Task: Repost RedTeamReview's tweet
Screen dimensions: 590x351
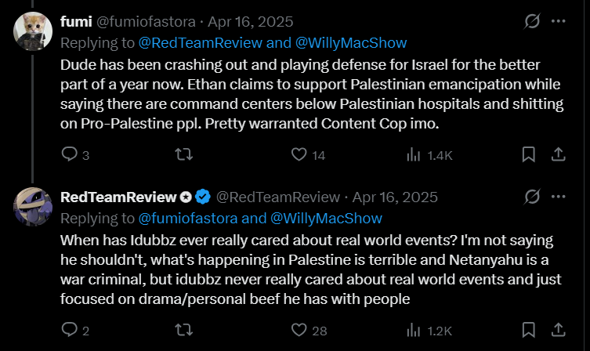Action: [184, 330]
